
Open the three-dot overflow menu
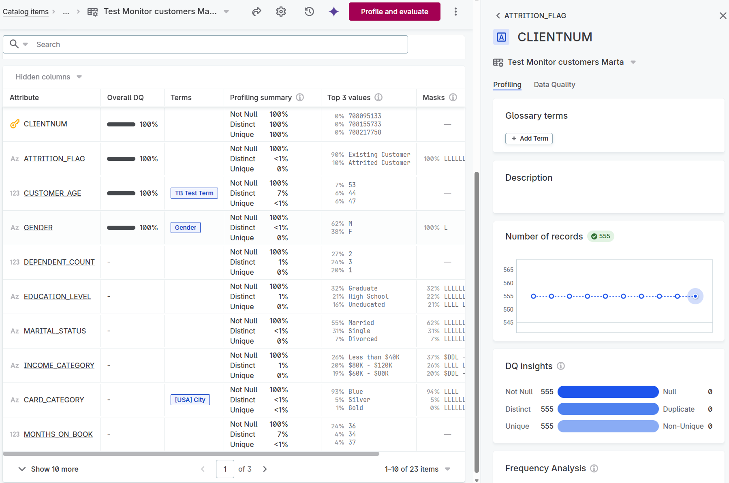[x=456, y=11]
